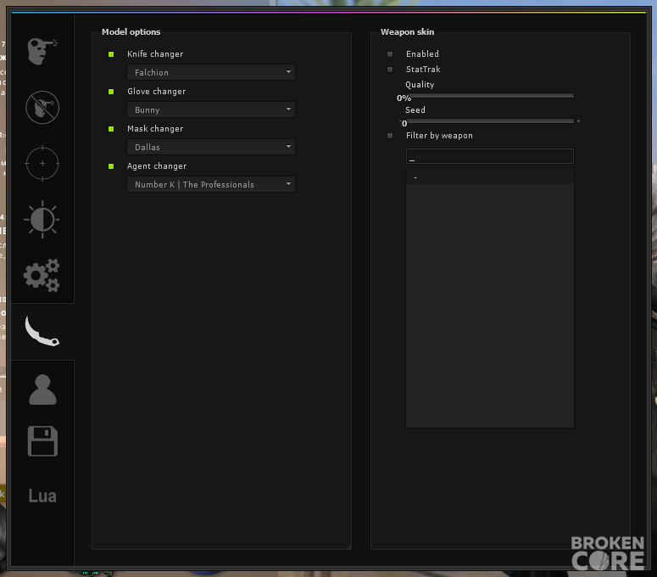Open the player silhouette tab

click(42, 389)
